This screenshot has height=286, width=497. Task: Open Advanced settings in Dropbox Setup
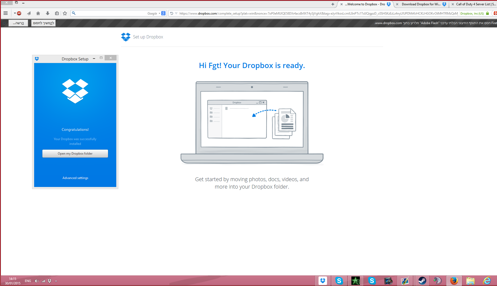click(75, 178)
